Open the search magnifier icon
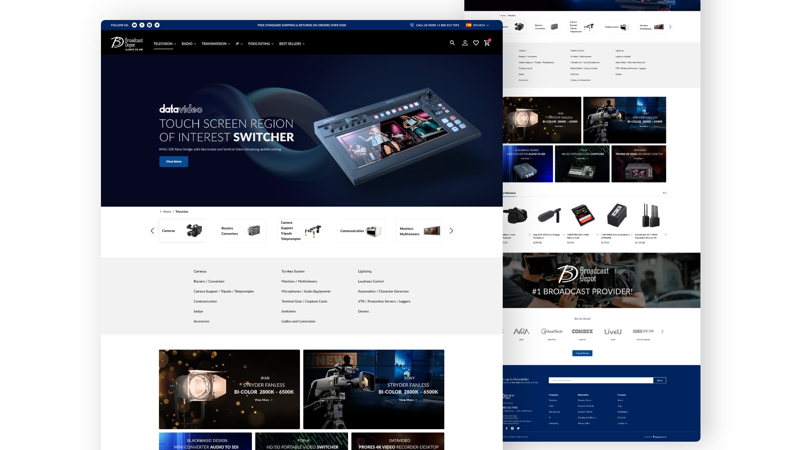The image size is (801, 450). point(452,43)
